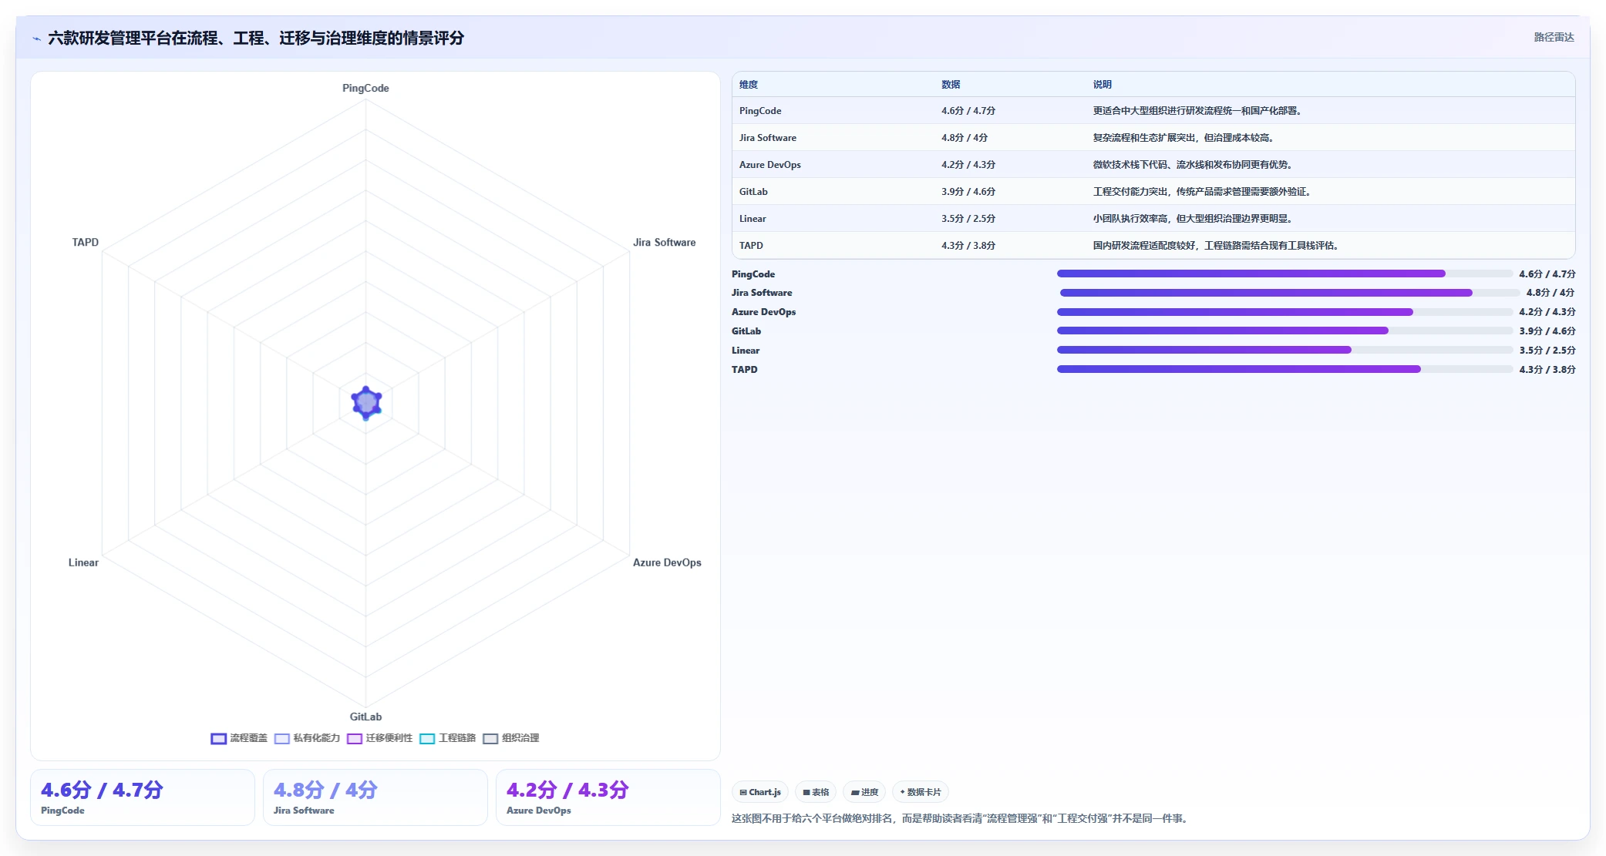Click the GitLab progress bar
The width and height of the screenshot is (1606, 856).
[x=1284, y=331]
